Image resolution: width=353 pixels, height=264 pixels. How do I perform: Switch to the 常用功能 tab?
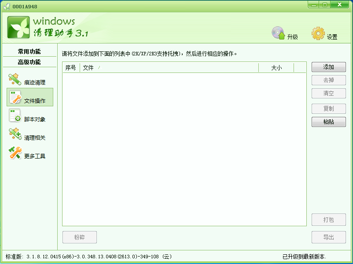coord(29,51)
